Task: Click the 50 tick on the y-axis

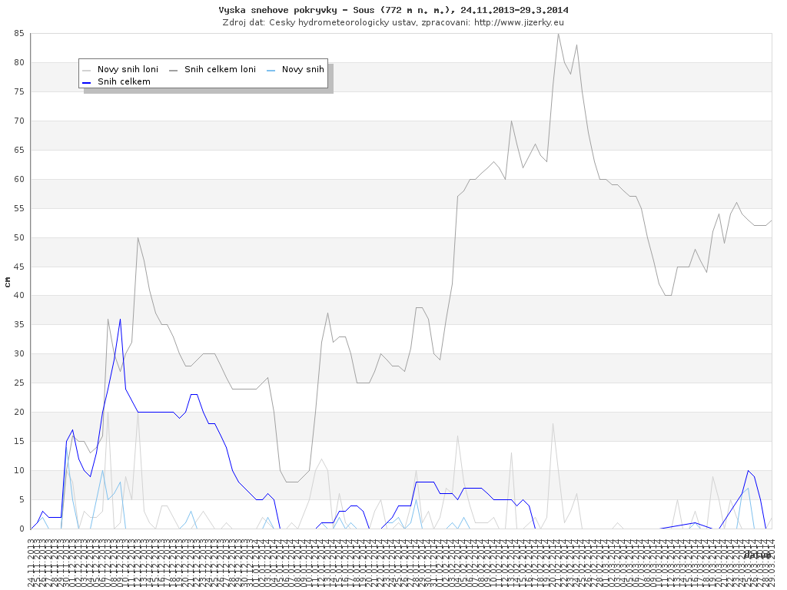Action: (19, 237)
